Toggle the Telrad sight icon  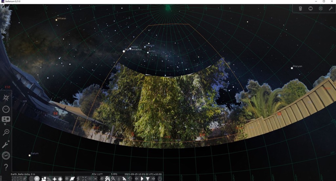321,8
